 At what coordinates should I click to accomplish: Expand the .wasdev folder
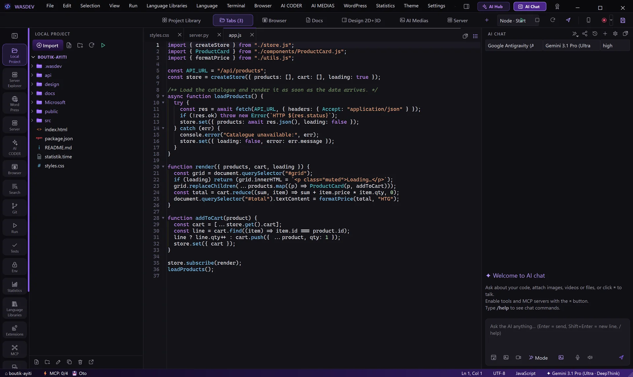(32, 66)
